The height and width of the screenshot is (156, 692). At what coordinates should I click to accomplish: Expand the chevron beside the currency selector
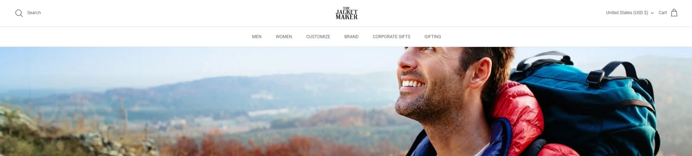pos(652,13)
